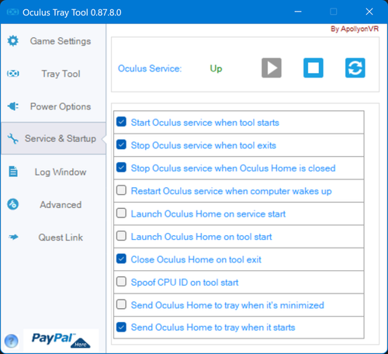
Task: Open the Log Window tab
Action: [x=54, y=172]
